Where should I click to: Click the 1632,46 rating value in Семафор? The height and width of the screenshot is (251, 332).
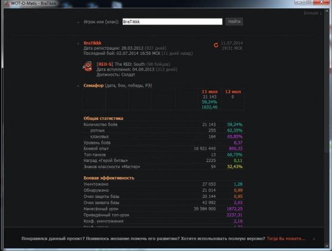pos(209,107)
